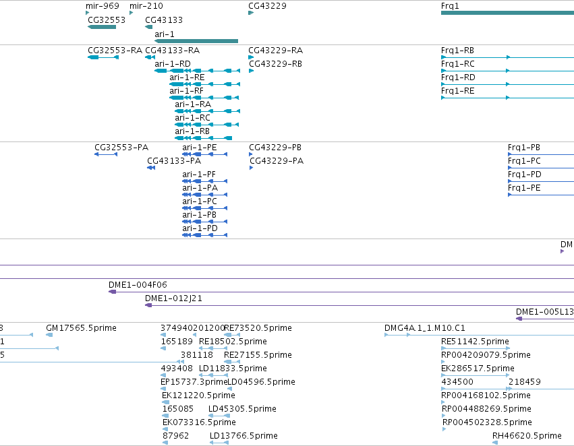Click the DMG4A.1_1.M10.C1 feature label

[425, 328]
